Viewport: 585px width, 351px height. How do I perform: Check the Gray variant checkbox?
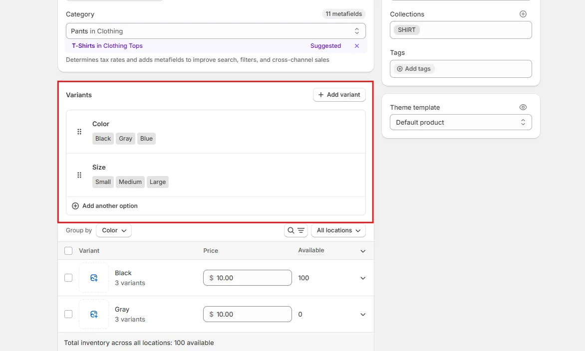[x=68, y=314]
